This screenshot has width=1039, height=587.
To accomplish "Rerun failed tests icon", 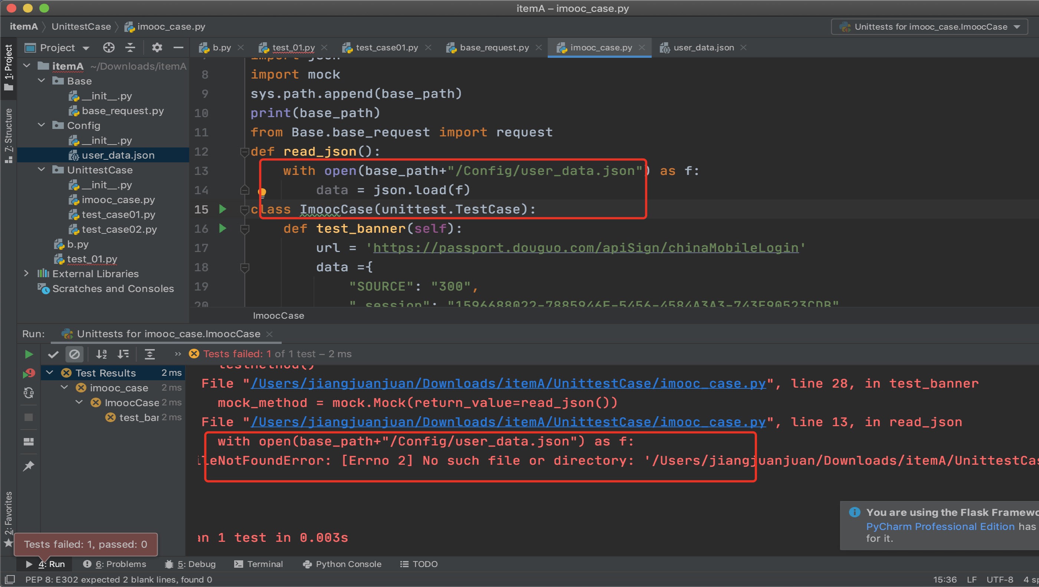I will [x=29, y=373].
